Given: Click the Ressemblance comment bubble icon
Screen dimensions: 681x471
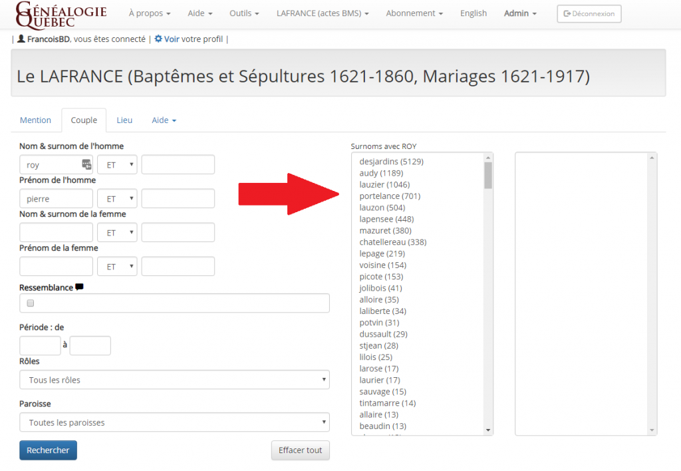Looking at the screenshot, I should 79,287.
